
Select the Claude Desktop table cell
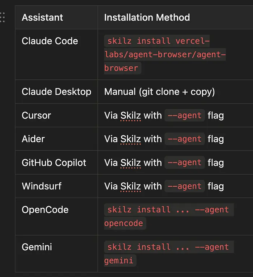click(x=56, y=92)
